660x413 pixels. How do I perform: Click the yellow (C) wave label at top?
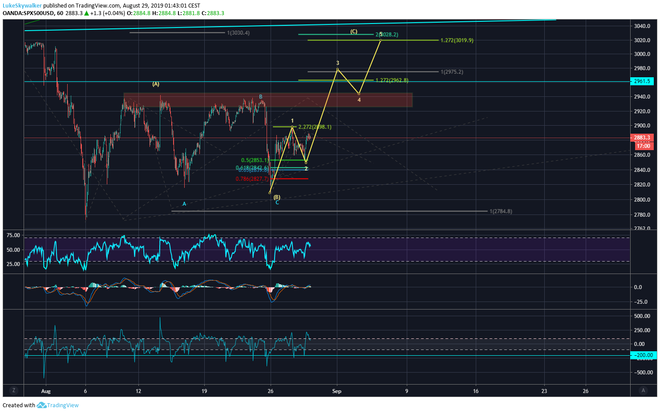[354, 32]
